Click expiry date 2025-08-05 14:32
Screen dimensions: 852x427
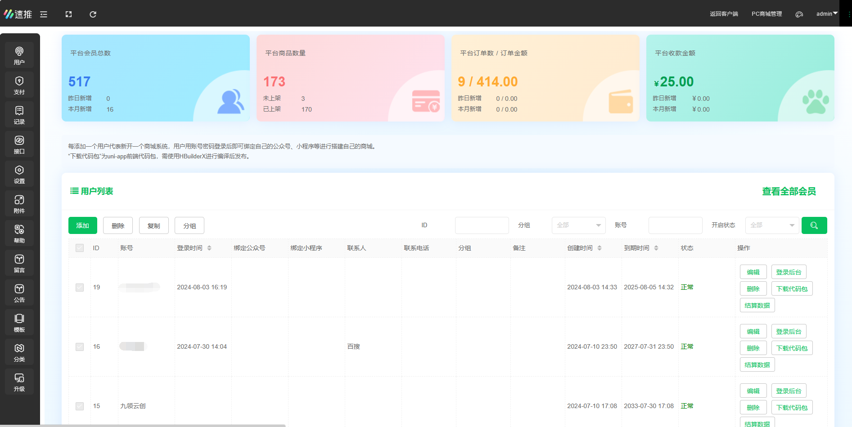649,288
